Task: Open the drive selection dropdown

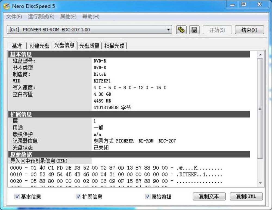Action: point(89,29)
